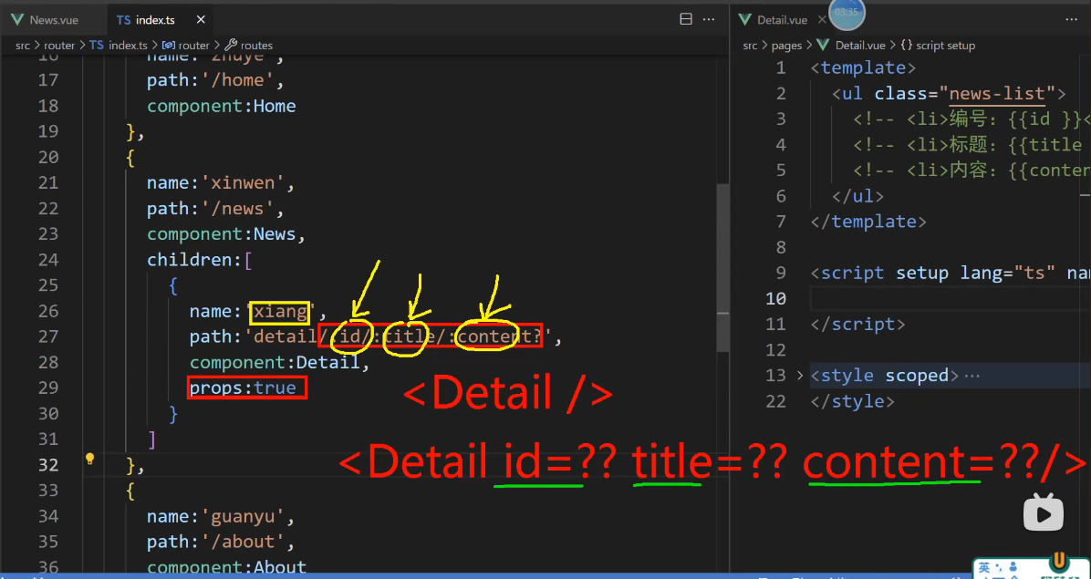Viewport: 1091px width, 579px height.
Task: Open More Actions menu of Detail.vue editor group
Action: click(1072, 19)
